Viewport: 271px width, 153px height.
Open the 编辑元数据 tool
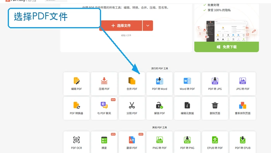click(x=187, y=108)
